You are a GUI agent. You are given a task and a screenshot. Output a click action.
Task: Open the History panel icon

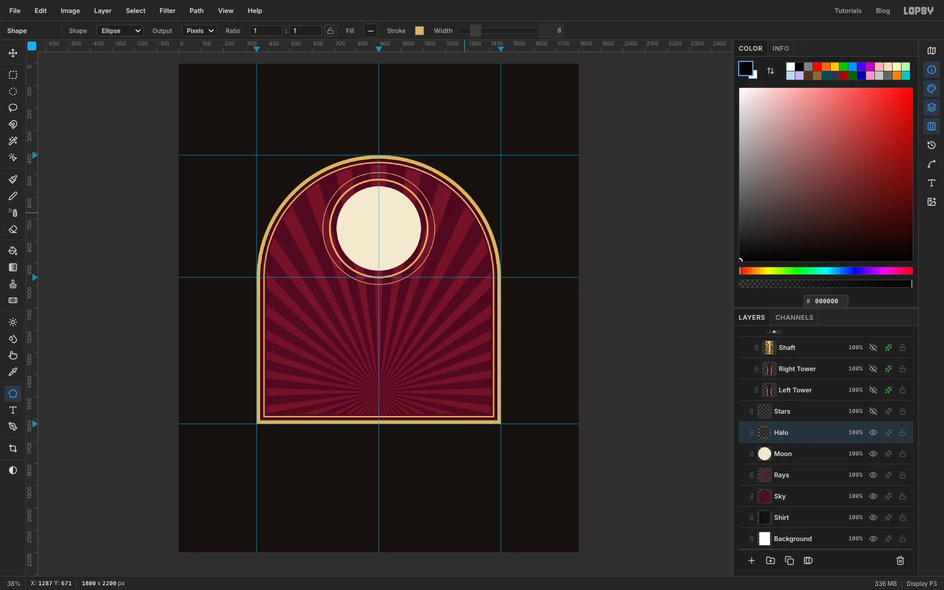tap(932, 145)
